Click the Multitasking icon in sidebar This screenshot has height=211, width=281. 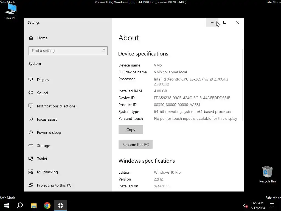coord(31,172)
